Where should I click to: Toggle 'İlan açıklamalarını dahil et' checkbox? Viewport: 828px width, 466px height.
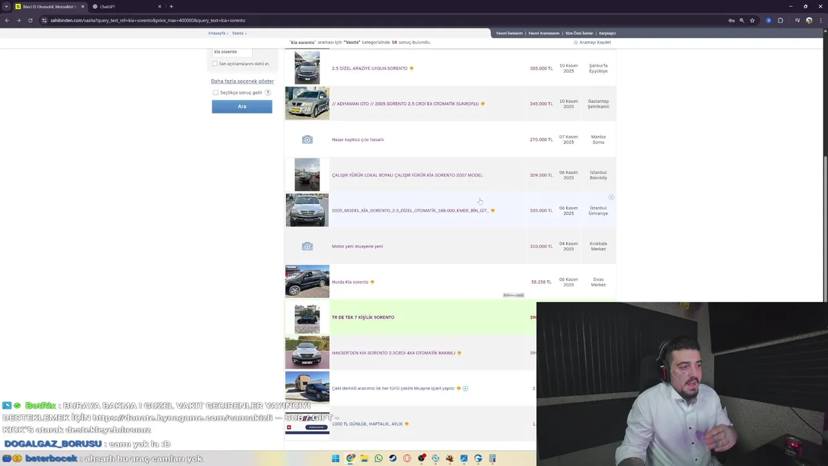215,63
